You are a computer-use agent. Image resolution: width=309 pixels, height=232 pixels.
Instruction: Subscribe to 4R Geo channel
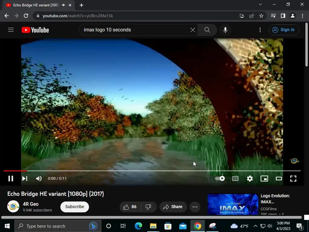point(75,207)
